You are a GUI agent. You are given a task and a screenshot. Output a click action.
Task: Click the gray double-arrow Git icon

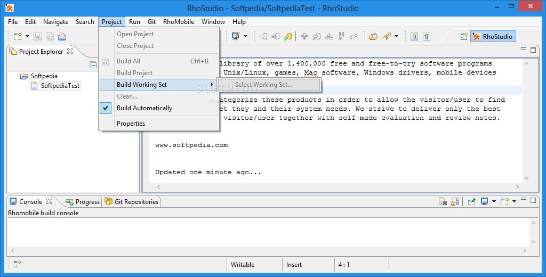354,36
